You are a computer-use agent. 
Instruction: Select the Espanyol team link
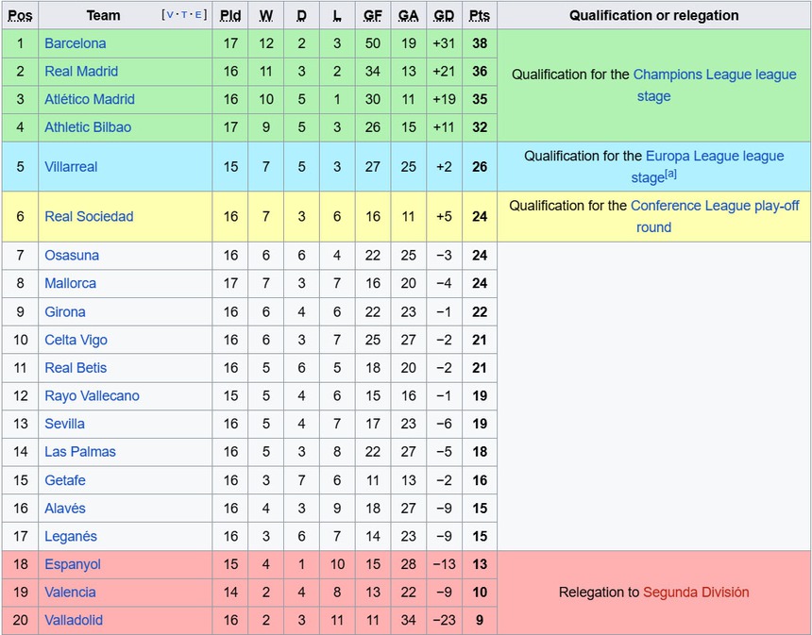[73, 564]
